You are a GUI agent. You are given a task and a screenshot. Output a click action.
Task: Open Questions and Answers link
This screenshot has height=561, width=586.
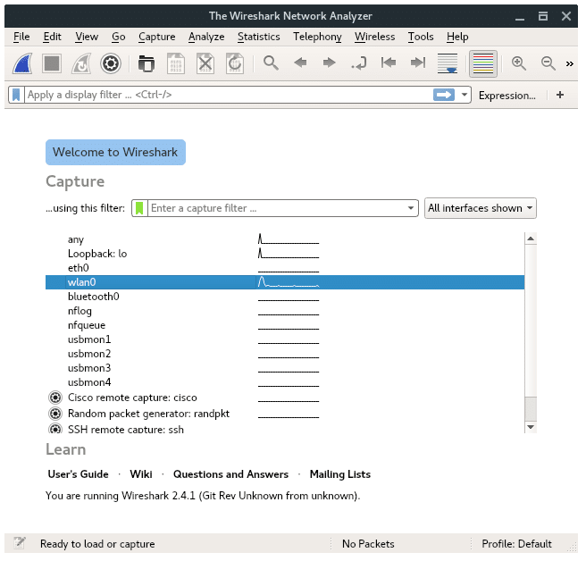pyautogui.click(x=231, y=474)
